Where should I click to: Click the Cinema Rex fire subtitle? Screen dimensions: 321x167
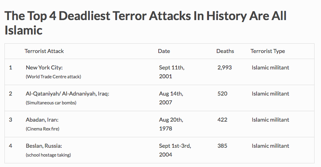coord(45,128)
